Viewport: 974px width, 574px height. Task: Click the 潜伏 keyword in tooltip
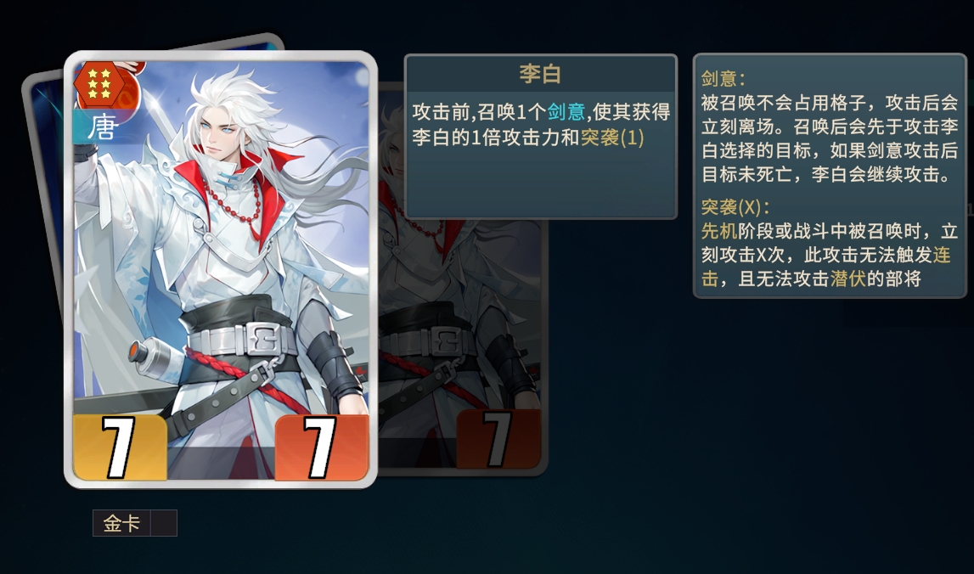coord(848,279)
